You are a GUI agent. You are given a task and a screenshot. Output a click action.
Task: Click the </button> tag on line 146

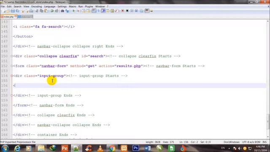pos(23,36)
